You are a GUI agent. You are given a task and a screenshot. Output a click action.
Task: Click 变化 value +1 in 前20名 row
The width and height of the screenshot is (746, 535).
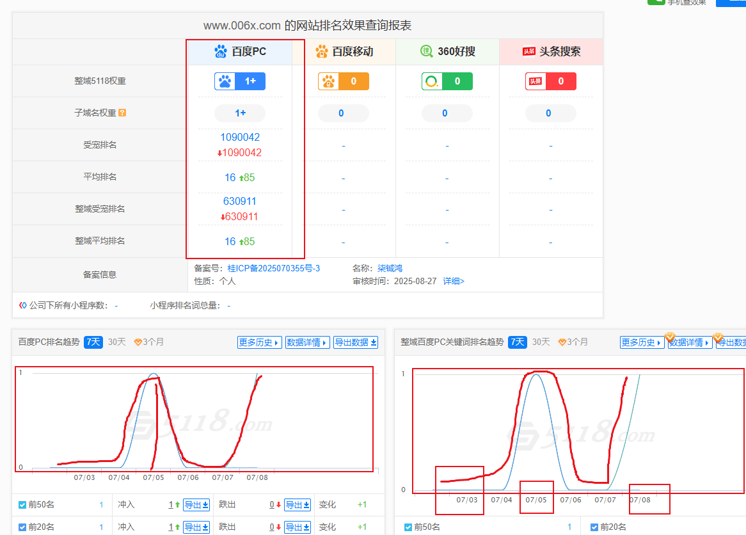(362, 527)
